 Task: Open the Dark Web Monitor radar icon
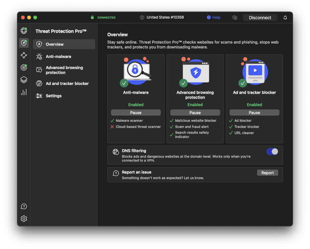click(24, 68)
